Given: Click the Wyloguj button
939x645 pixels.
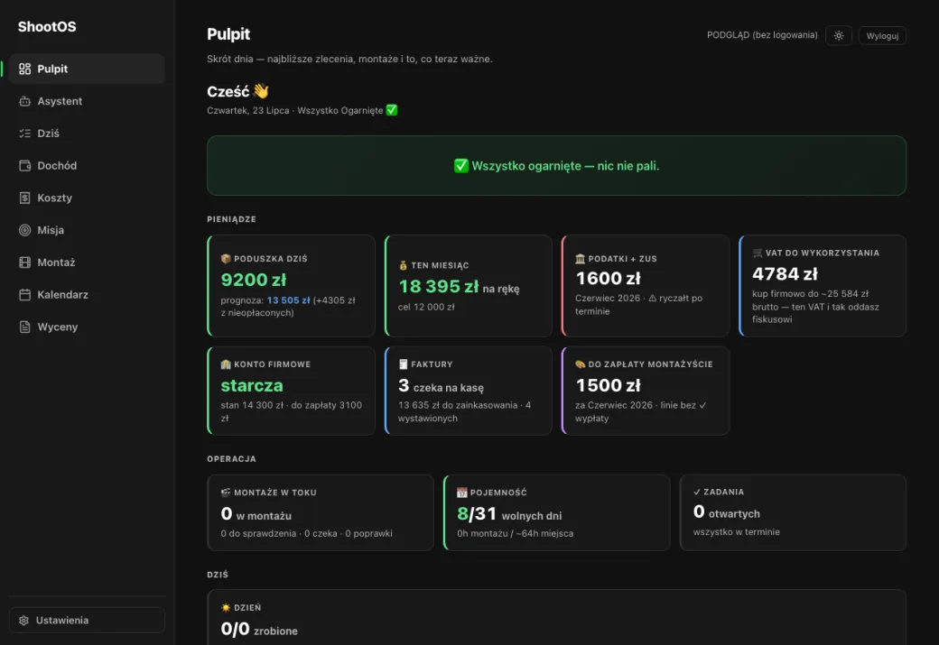Looking at the screenshot, I should tap(882, 35).
